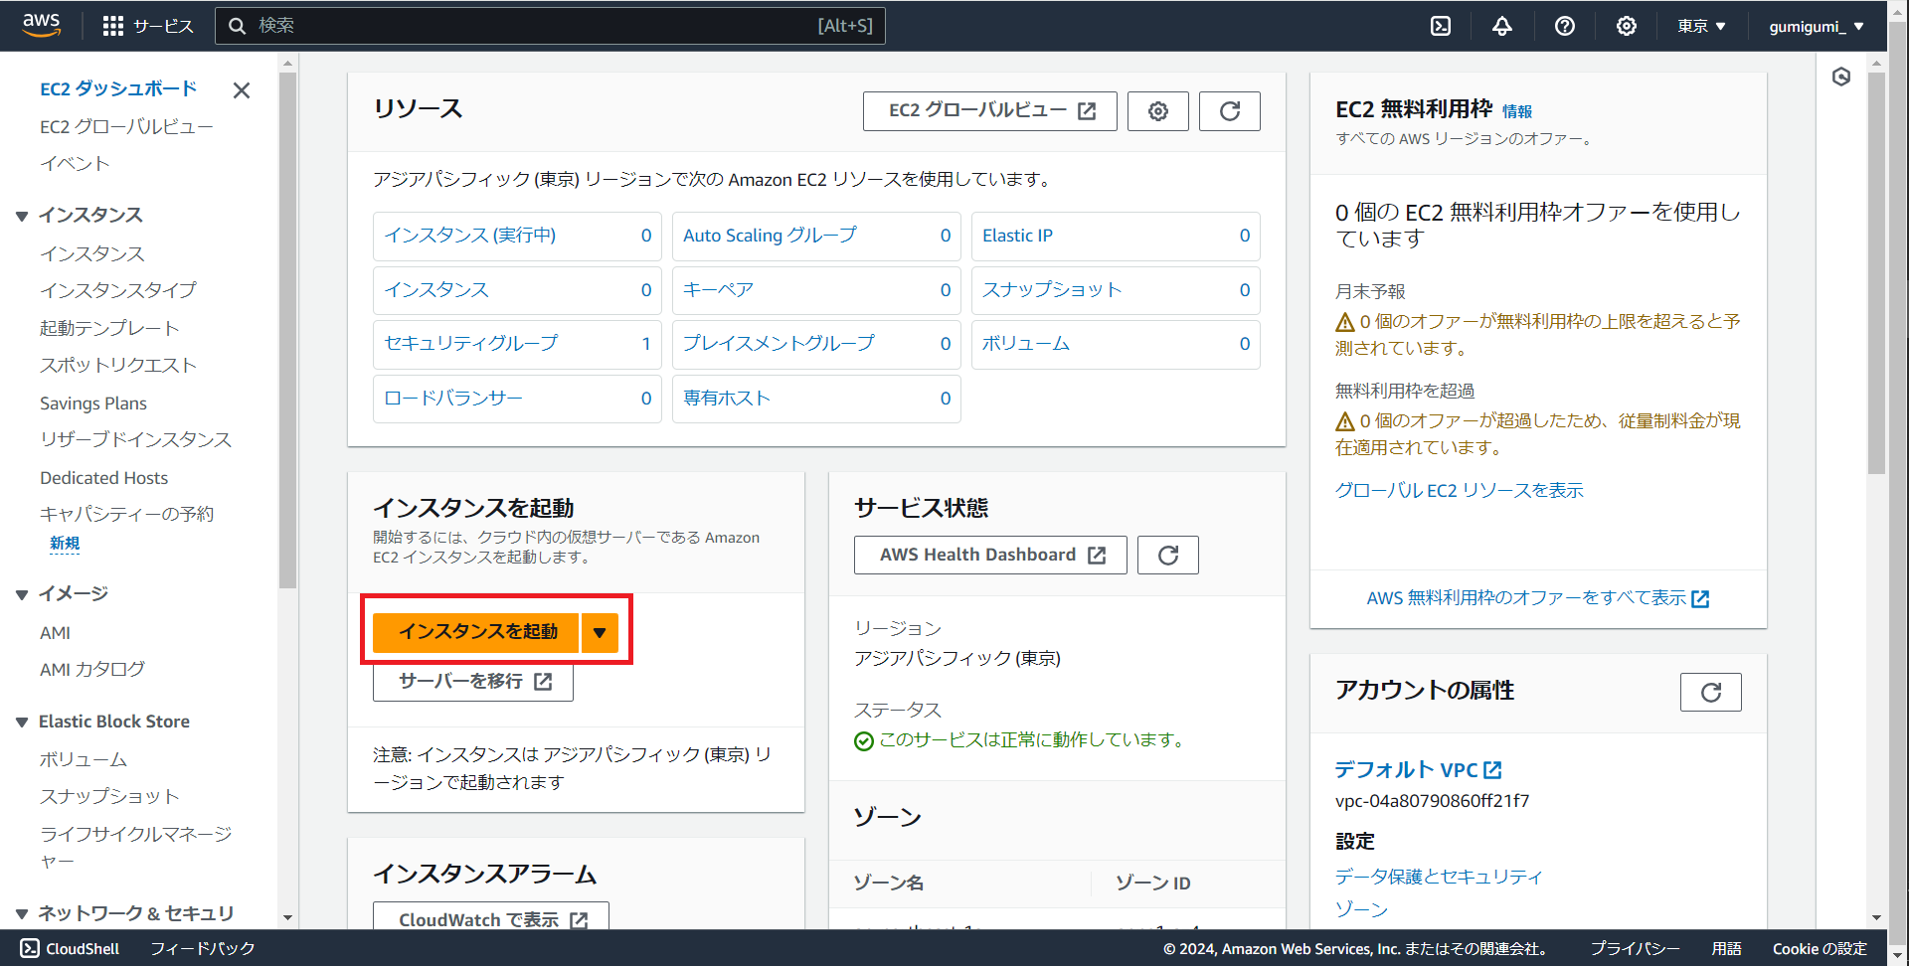The image size is (1909, 966).
Task: Open the リソース panel gear settings
Action: coord(1157,110)
